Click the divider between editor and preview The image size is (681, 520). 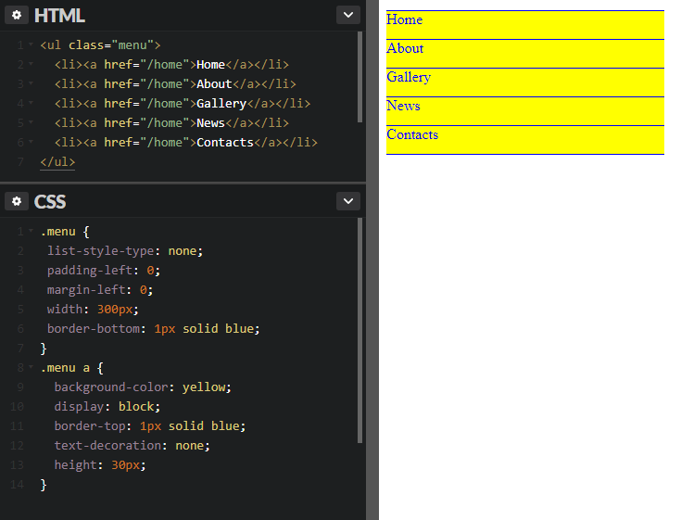[372, 260]
